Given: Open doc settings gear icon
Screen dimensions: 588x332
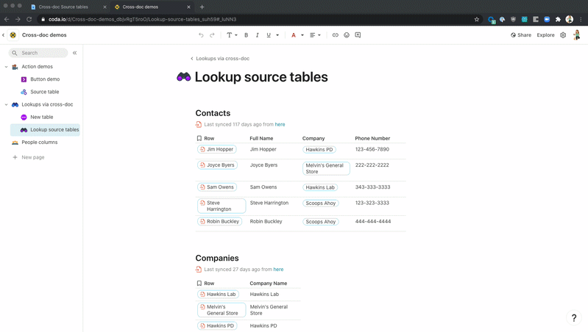Looking at the screenshot, I should 563,35.
